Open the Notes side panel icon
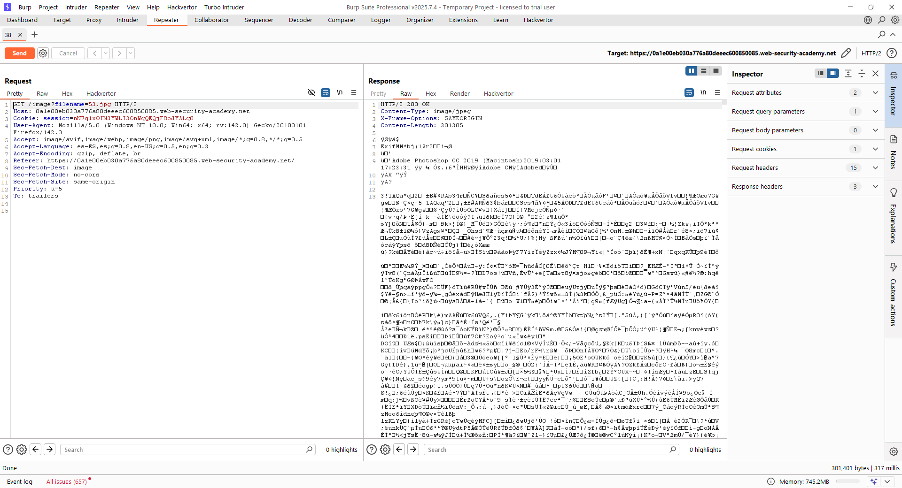 (894, 139)
